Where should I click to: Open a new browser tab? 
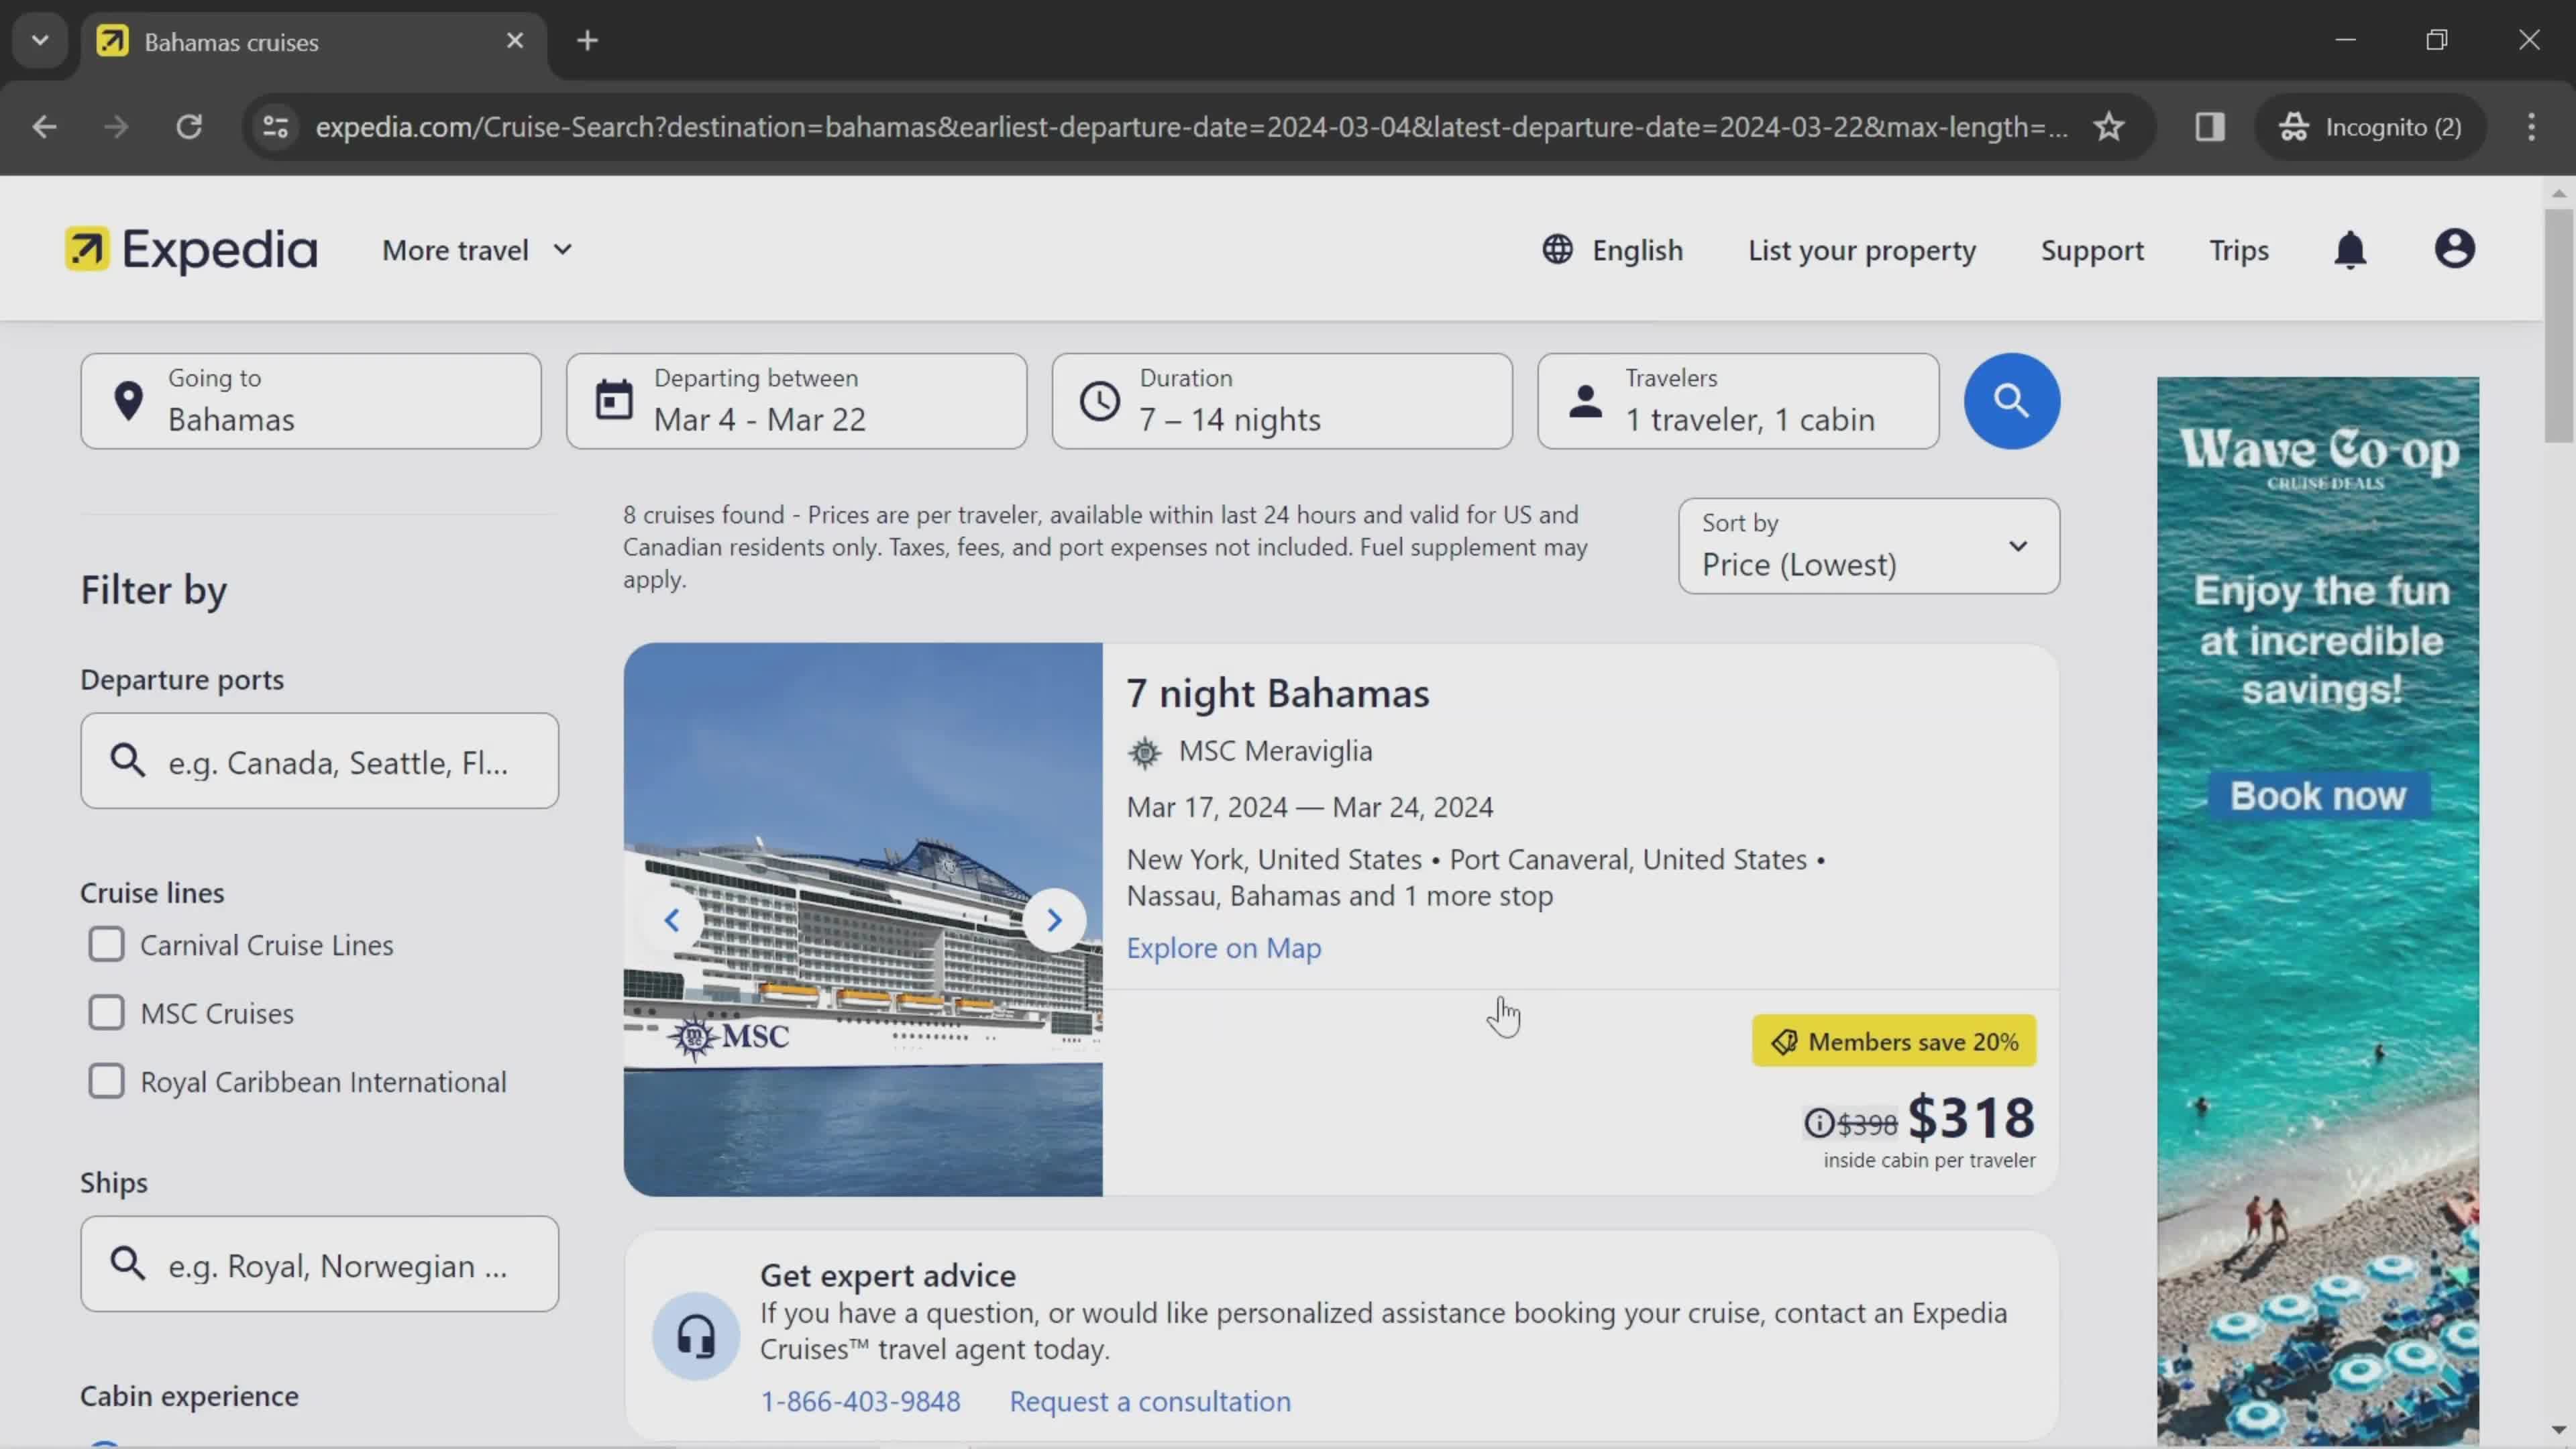(x=588, y=41)
